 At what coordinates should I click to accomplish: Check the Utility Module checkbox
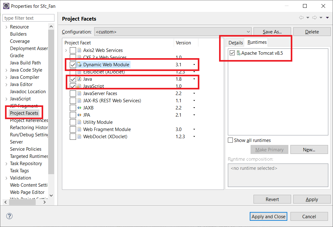coord(73,122)
